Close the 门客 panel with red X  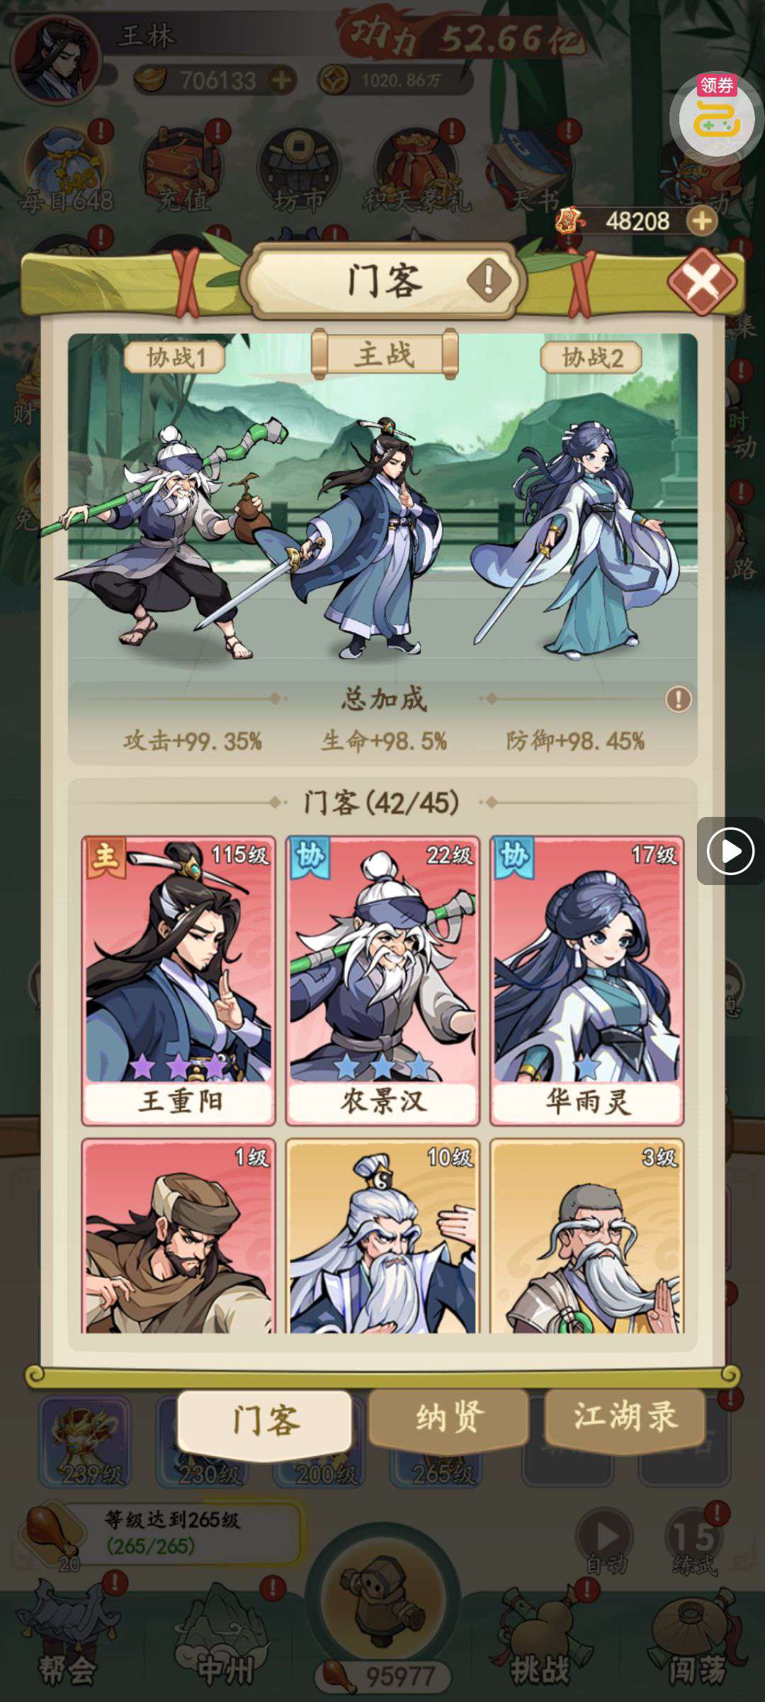coord(703,282)
